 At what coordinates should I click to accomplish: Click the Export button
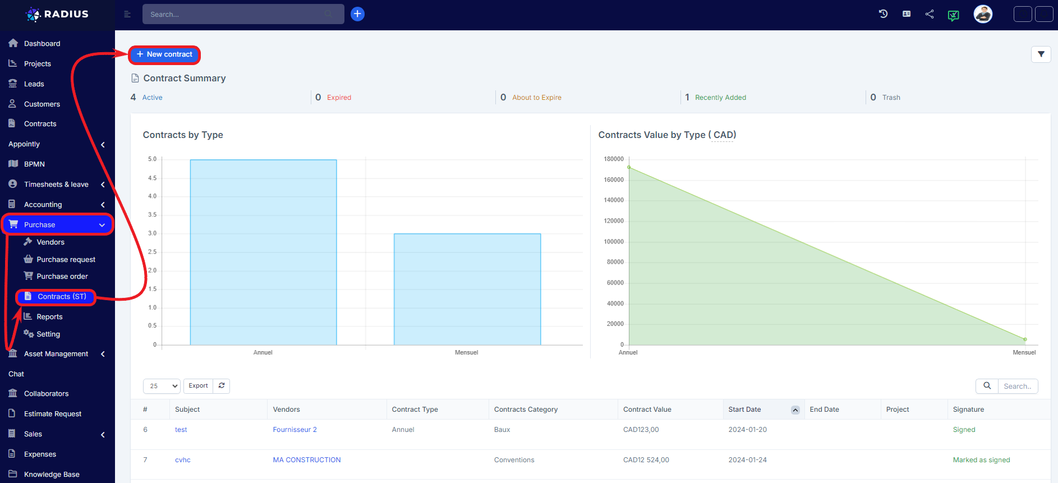pos(198,386)
